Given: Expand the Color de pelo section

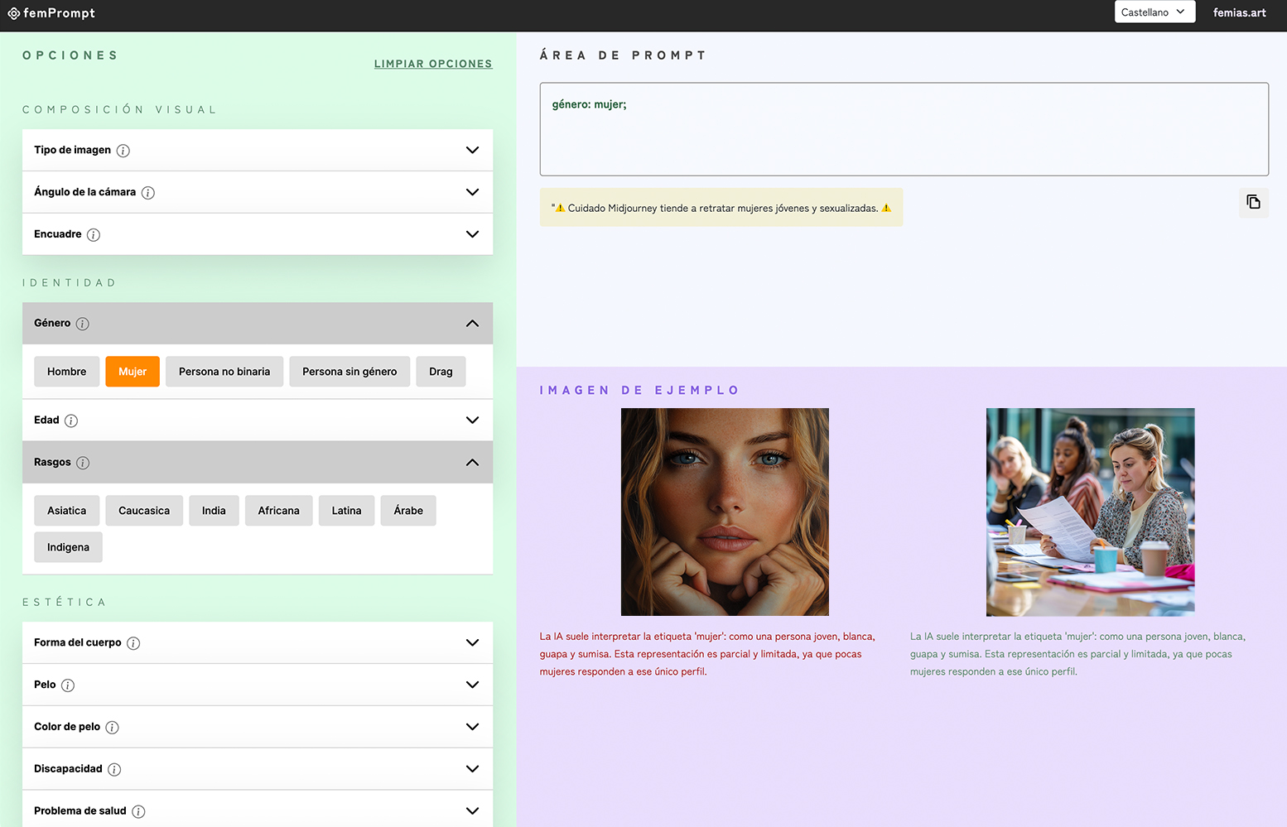Looking at the screenshot, I should (472, 727).
